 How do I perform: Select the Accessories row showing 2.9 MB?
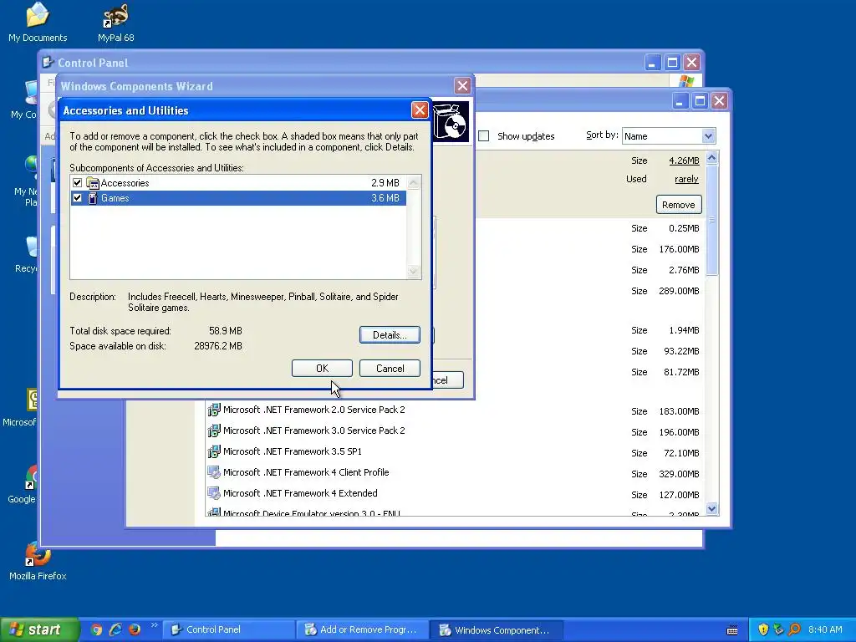pyautogui.click(x=238, y=183)
